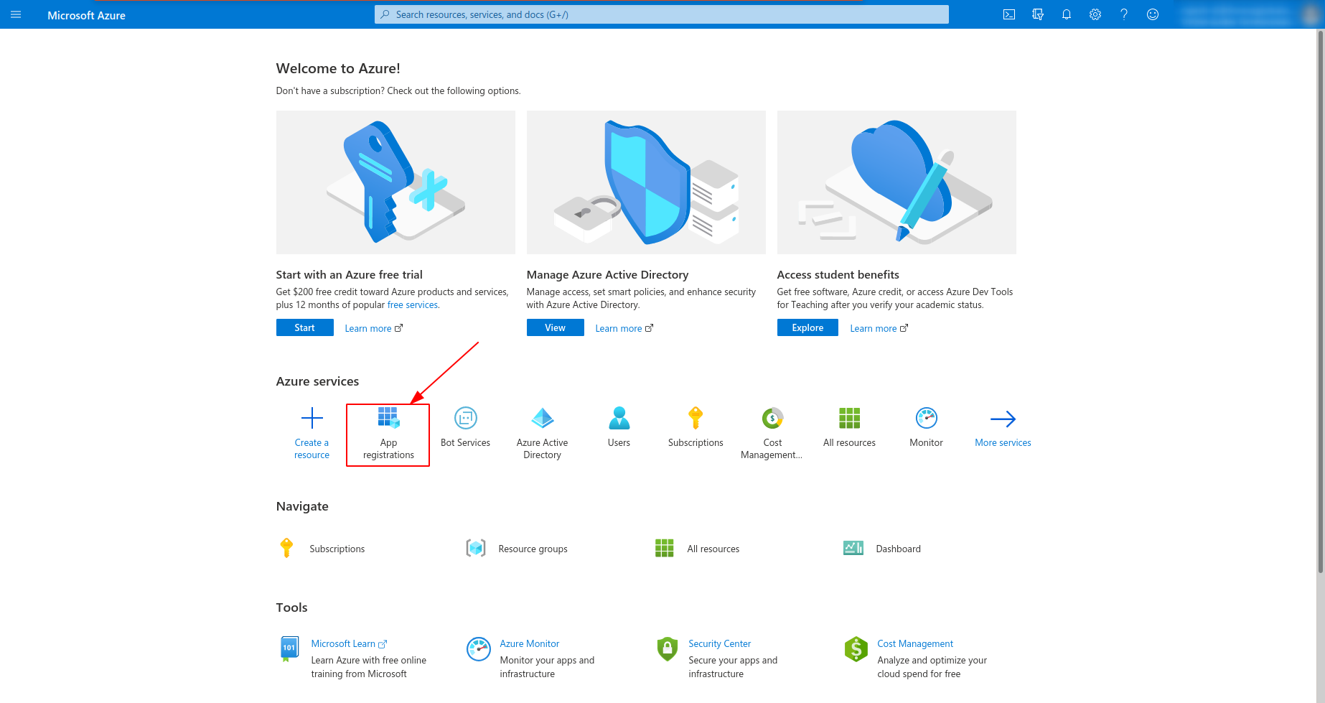
Task: Click Resource groups icon under Navigate
Action: (476, 548)
